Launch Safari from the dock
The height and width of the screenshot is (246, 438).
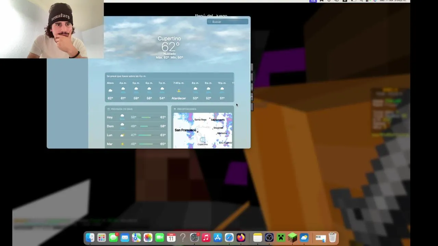(x=229, y=237)
